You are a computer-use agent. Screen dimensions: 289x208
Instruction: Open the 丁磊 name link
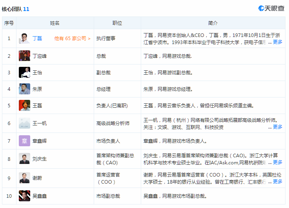tap(37, 39)
